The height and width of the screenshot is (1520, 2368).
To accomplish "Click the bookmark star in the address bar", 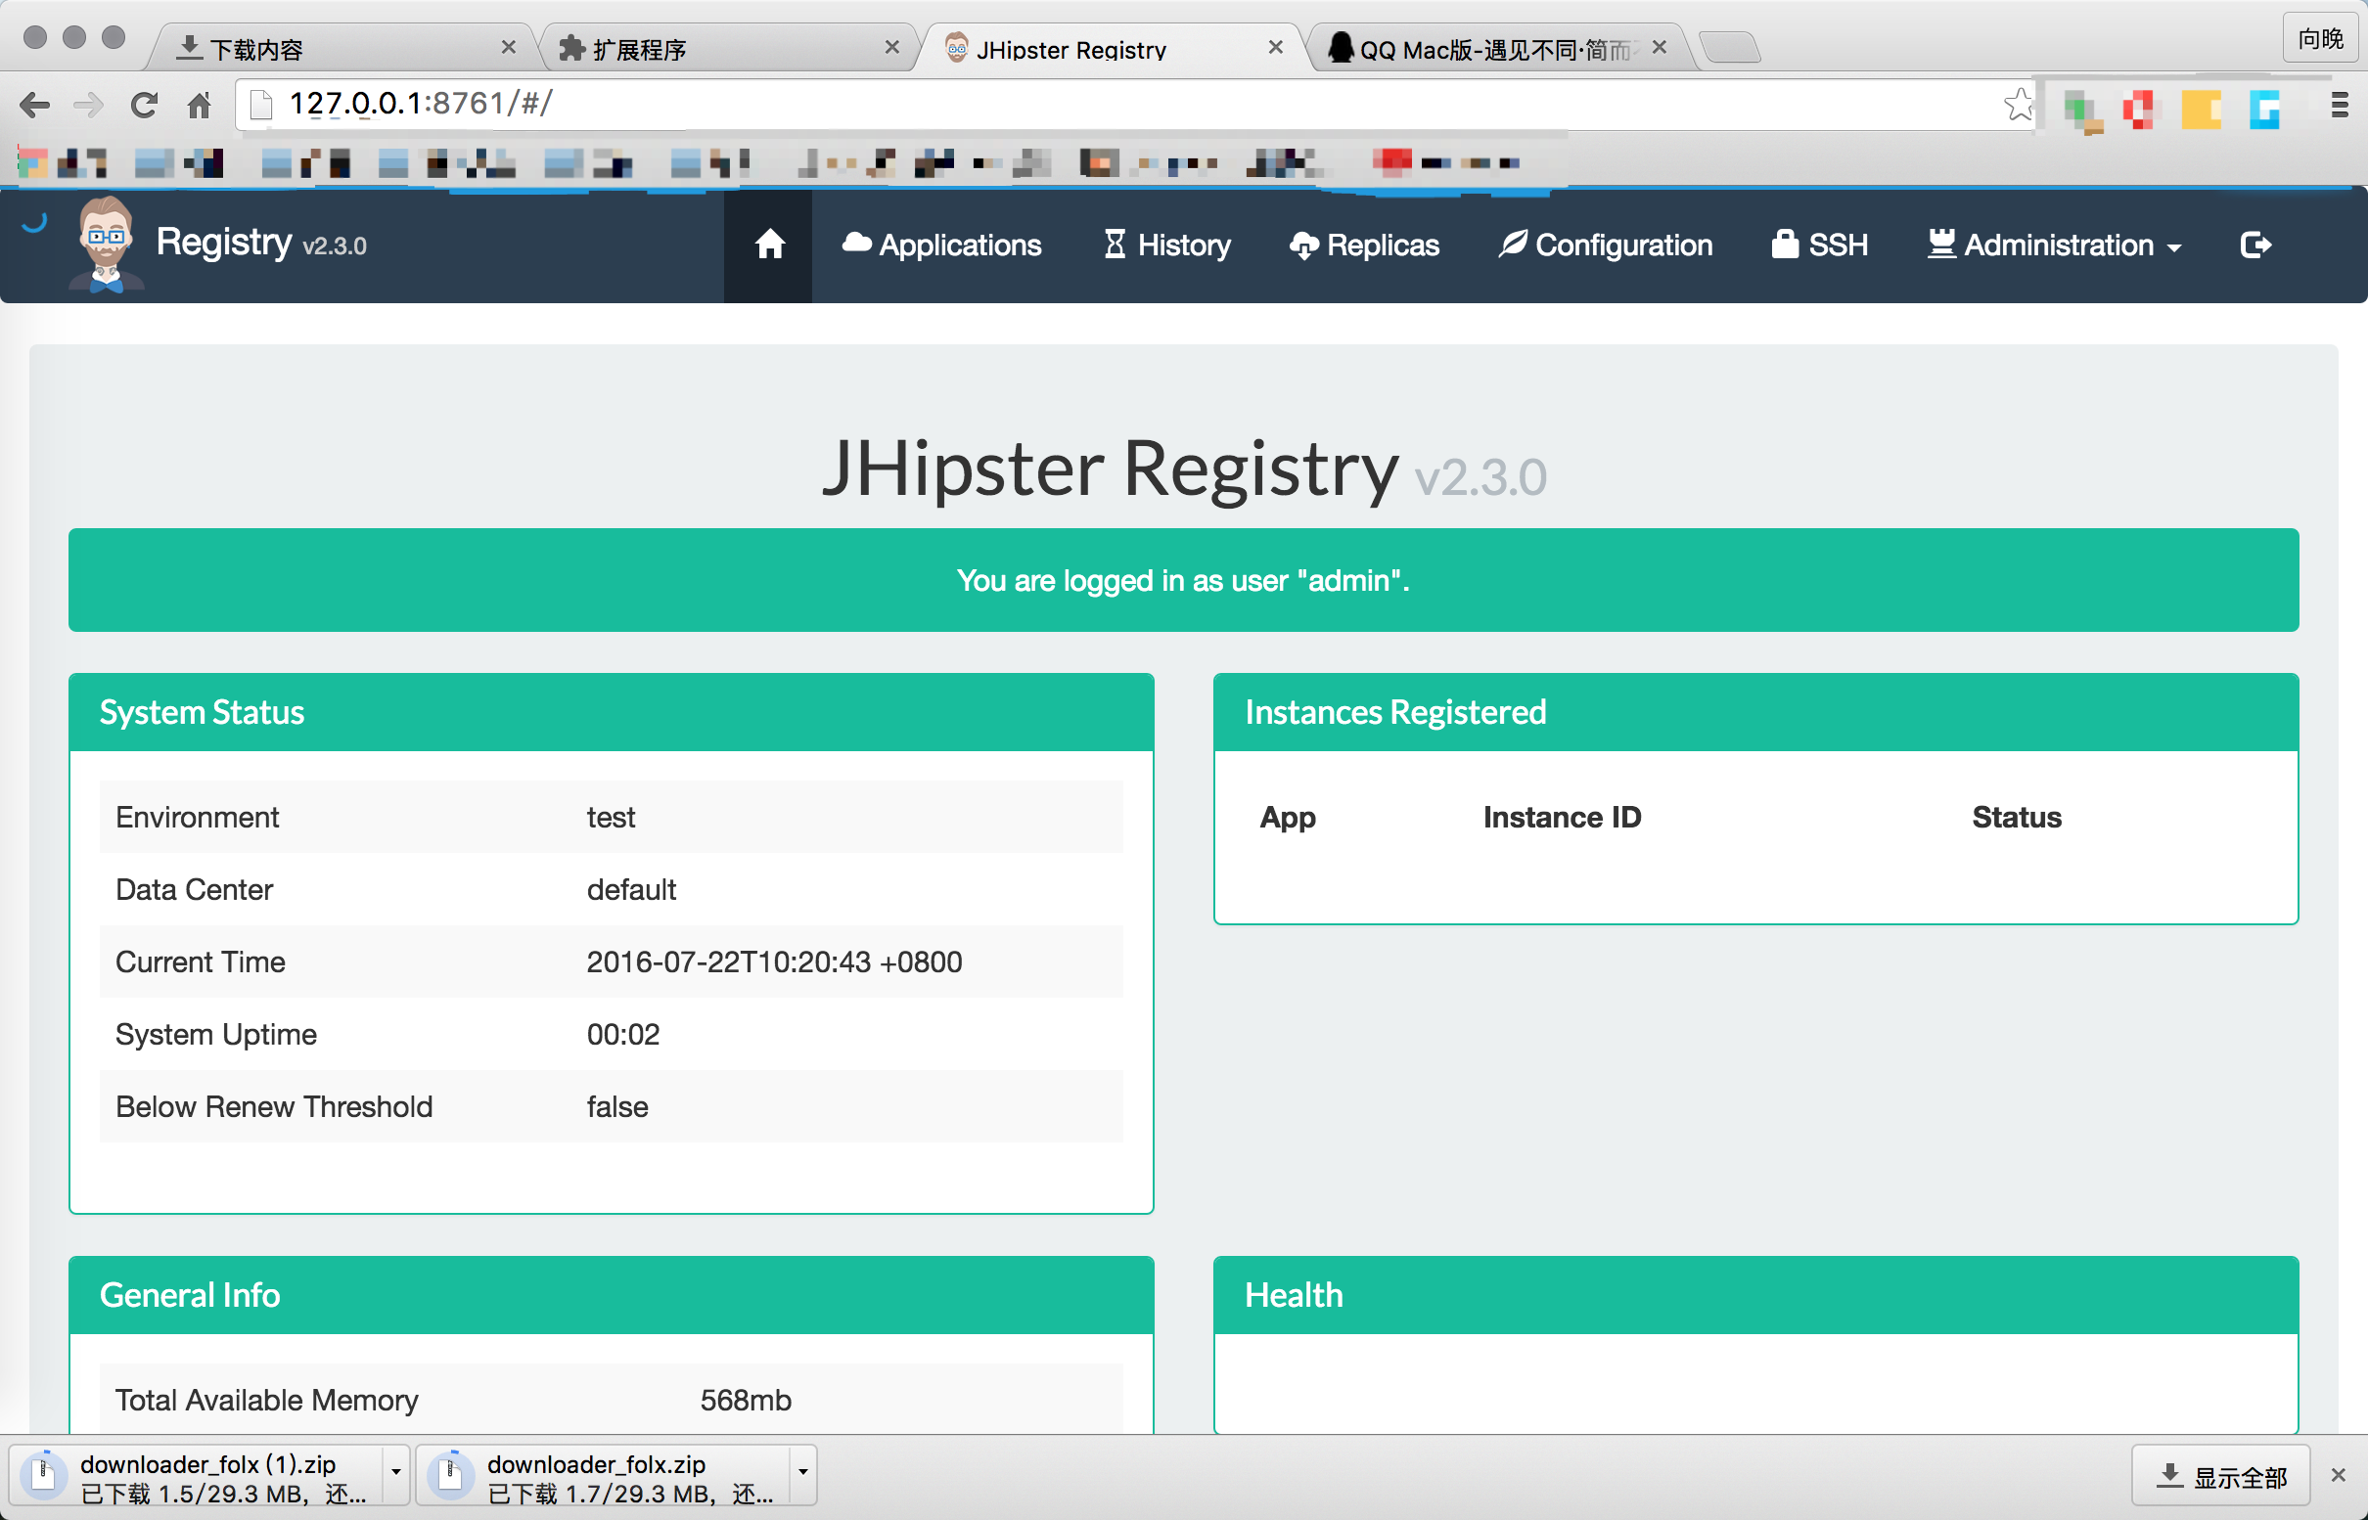I will (x=2020, y=104).
